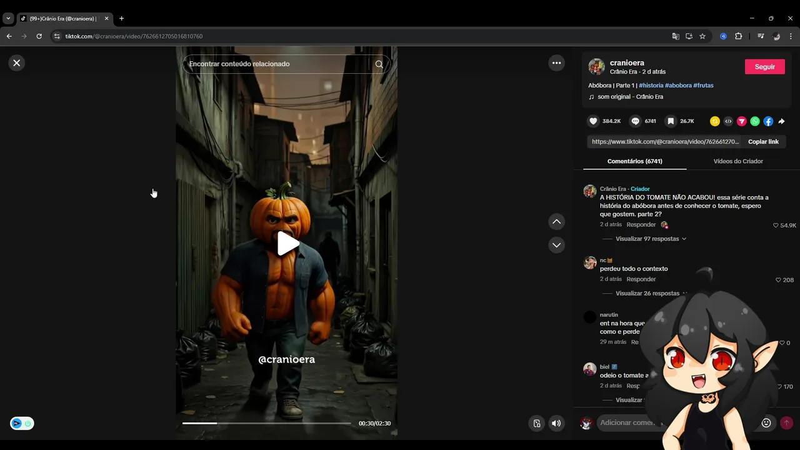Open the tab search dropdown

[x=8, y=18]
